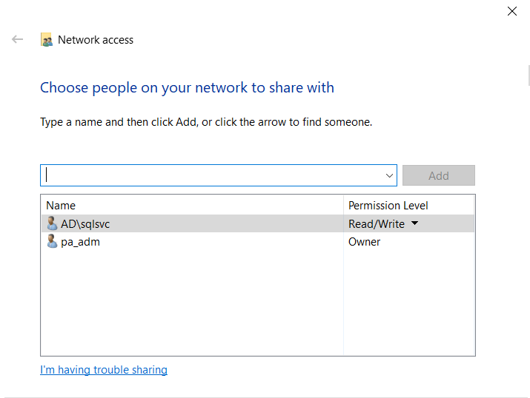Open the Read/Write permission dropdown arrow
This screenshot has height=398, width=530.
(x=415, y=223)
